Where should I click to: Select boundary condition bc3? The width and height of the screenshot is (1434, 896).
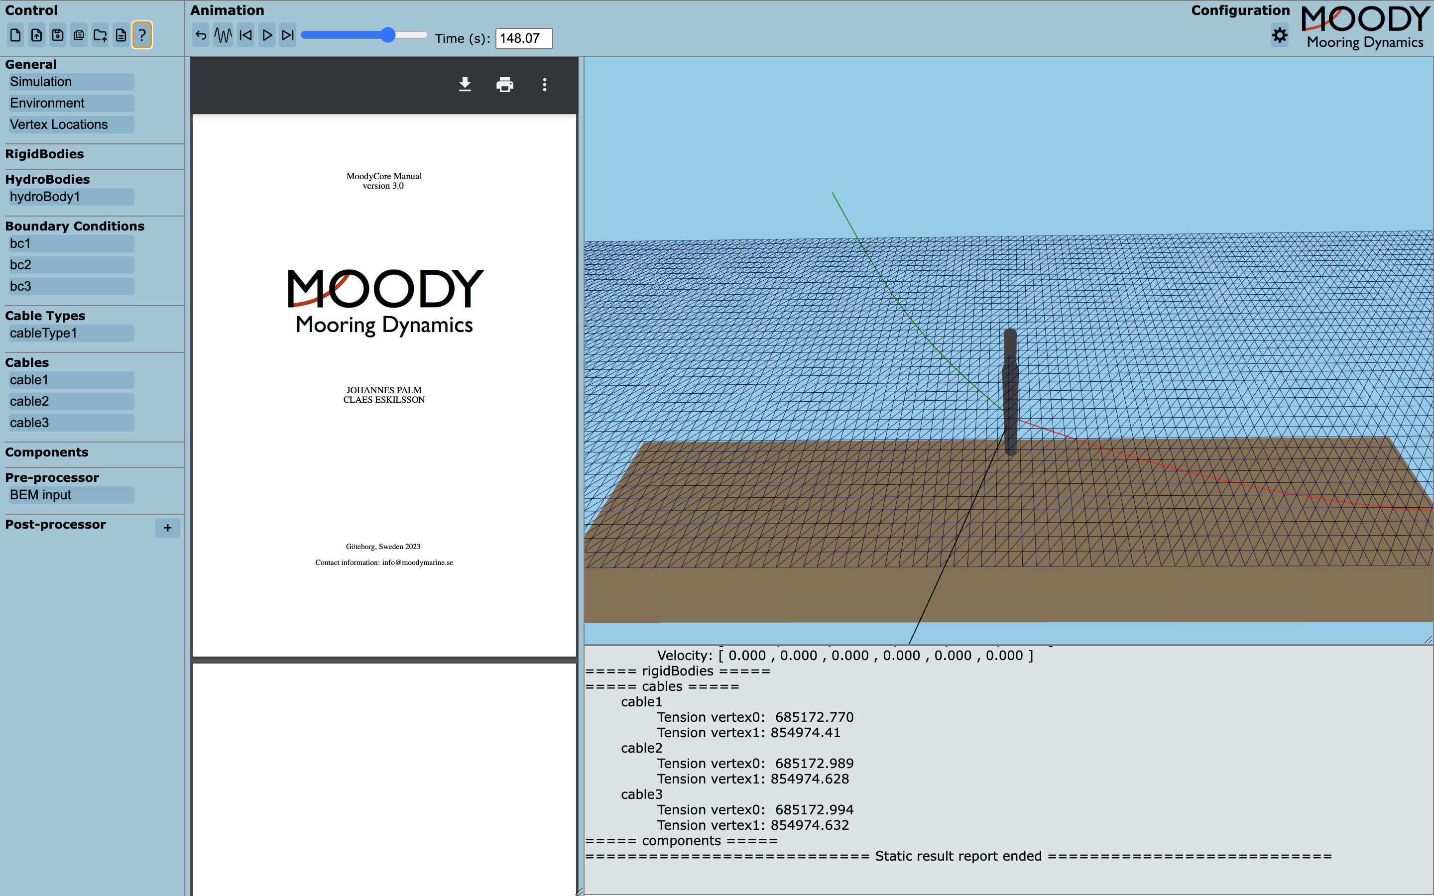tap(71, 286)
